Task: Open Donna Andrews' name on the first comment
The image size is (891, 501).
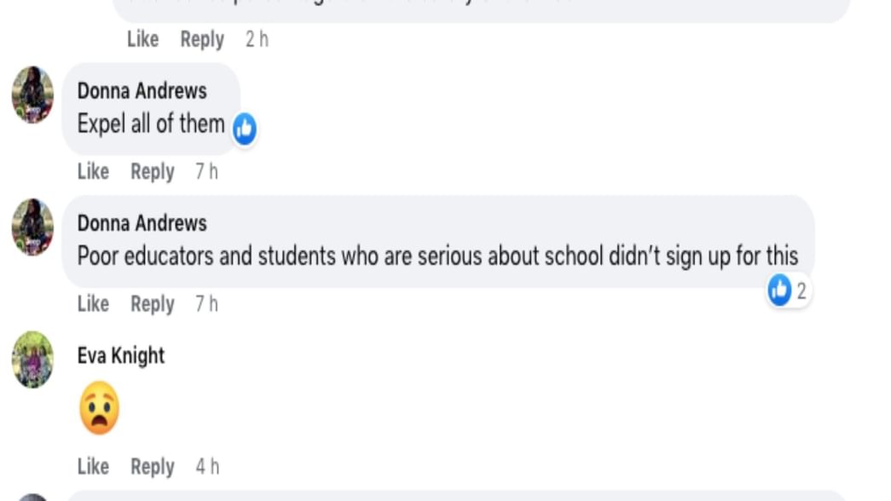Action: click(x=142, y=91)
